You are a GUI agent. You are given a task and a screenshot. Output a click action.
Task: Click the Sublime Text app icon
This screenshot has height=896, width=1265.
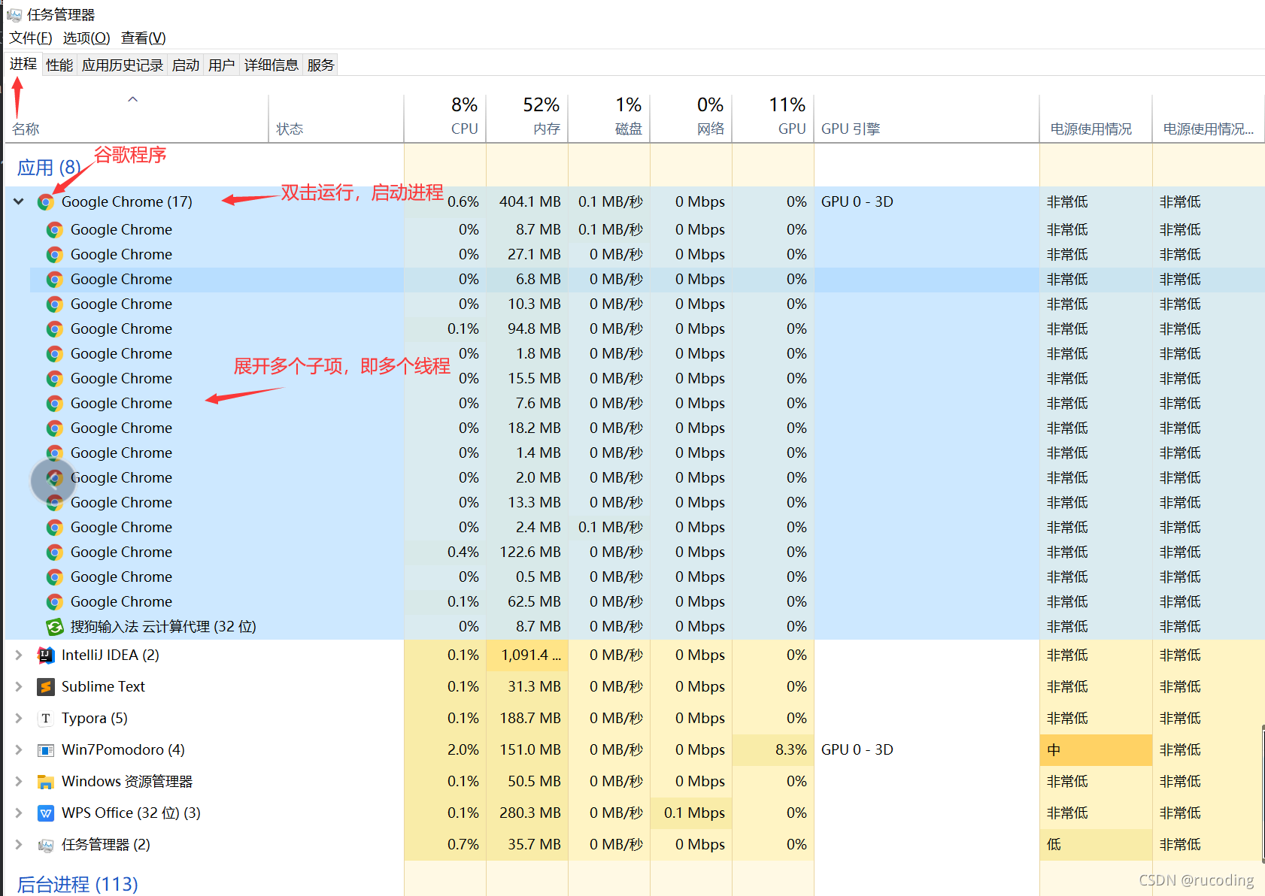tap(45, 687)
